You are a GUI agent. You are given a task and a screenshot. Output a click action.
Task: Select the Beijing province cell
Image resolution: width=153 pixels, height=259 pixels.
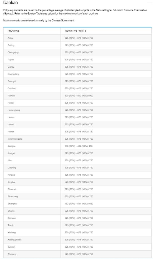(x=32, y=45)
